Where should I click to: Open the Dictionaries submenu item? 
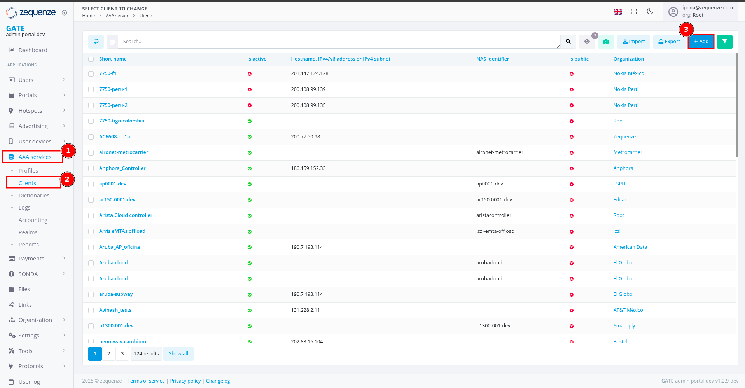coord(34,196)
